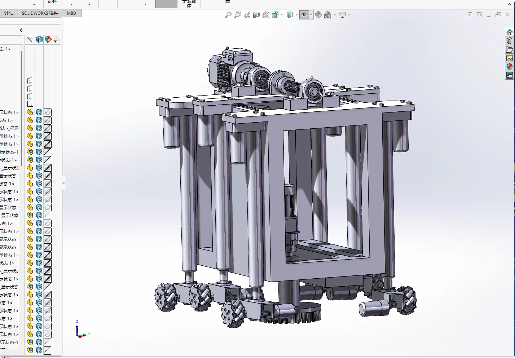
Task: Return to the previous view
Action: tap(247, 15)
